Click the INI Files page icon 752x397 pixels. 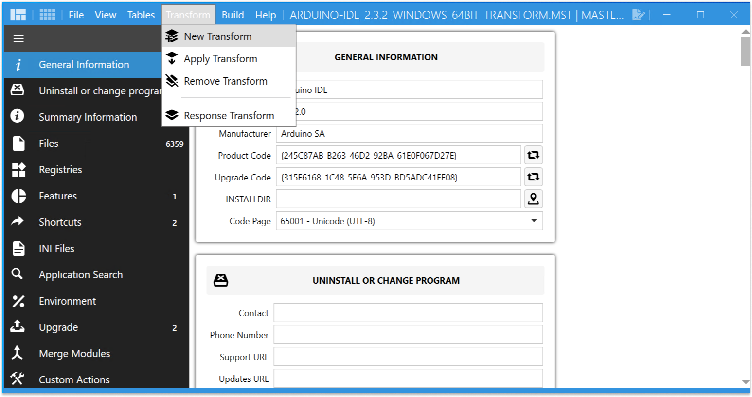tap(18, 249)
